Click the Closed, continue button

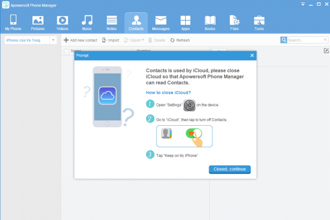[x=229, y=169]
